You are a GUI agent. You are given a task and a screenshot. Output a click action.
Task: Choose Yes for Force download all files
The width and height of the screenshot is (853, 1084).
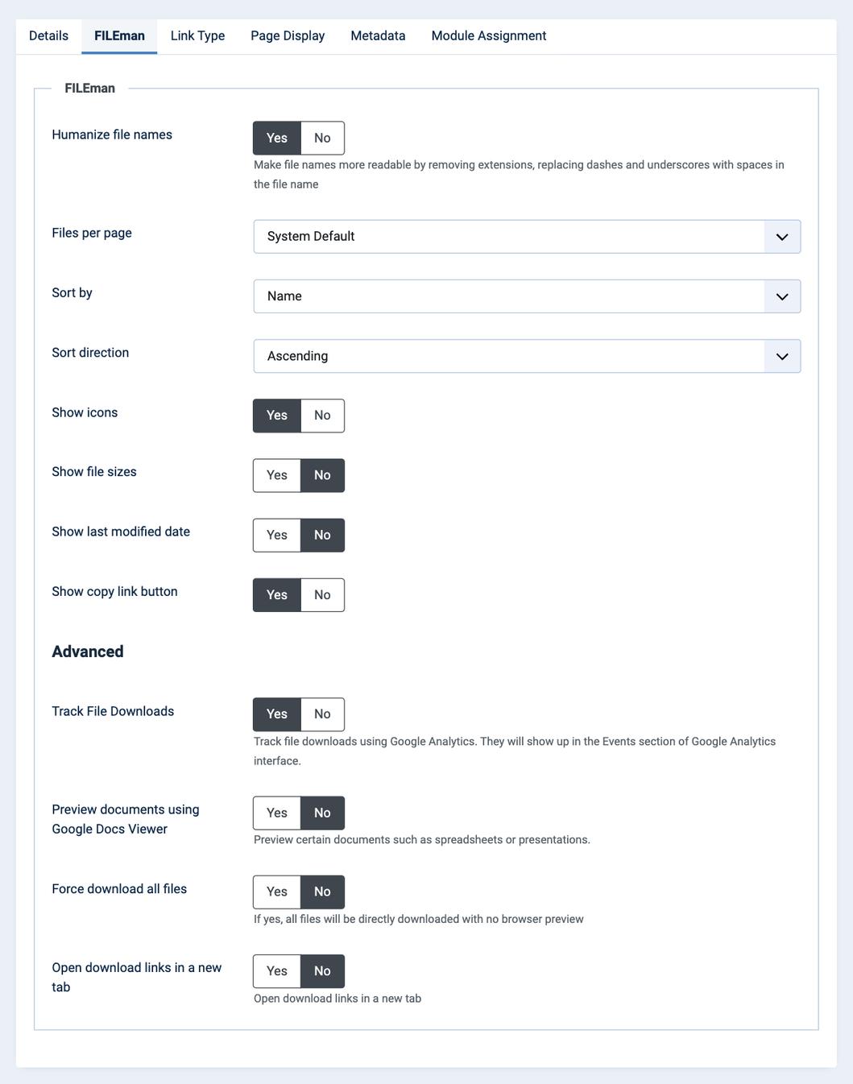pyautogui.click(x=277, y=892)
